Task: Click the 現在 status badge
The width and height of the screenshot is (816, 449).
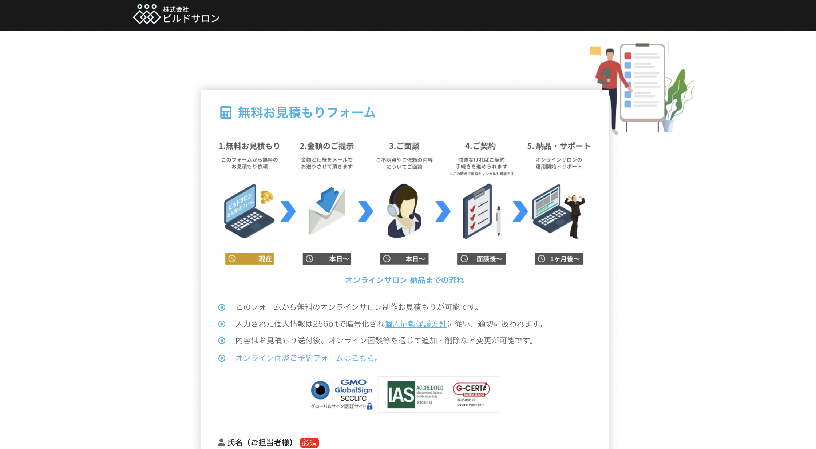Action: point(249,259)
